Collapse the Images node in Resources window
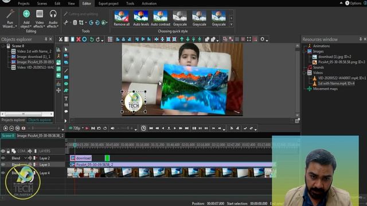 click(x=304, y=51)
